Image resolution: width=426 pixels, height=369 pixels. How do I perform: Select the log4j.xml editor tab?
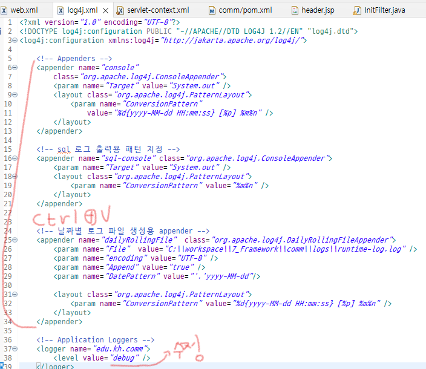[82, 10]
